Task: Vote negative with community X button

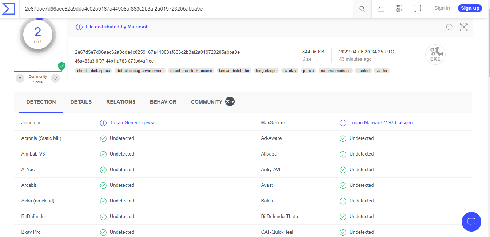Action: click(20, 78)
